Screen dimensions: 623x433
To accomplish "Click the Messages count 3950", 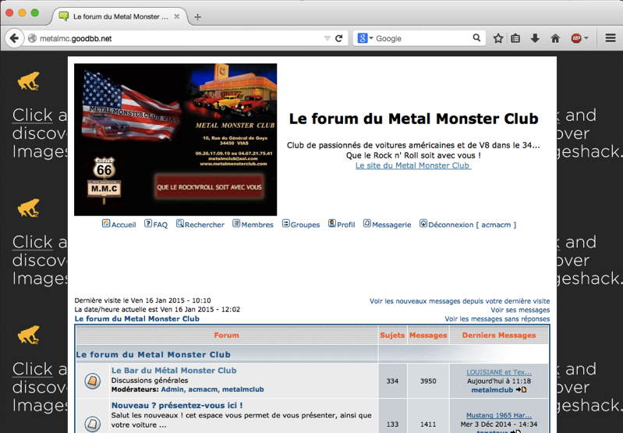I will click(x=428, y=381).
